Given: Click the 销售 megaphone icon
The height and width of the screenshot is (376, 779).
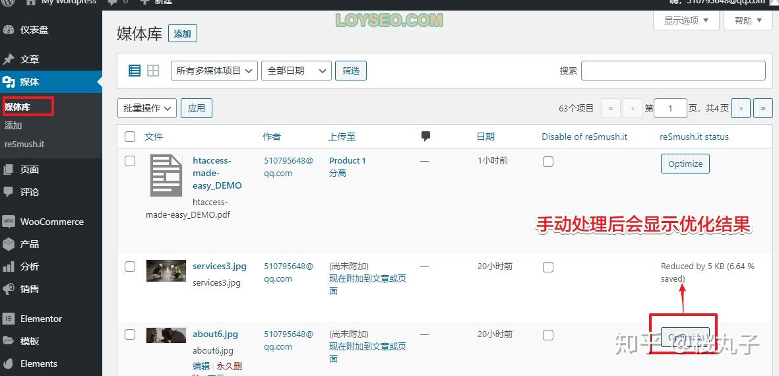Looking at the screenshot, I should pos(9,288).
